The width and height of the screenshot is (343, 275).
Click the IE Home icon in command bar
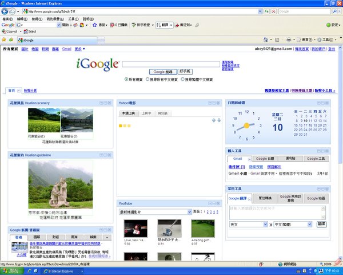[x=266, y=40]
